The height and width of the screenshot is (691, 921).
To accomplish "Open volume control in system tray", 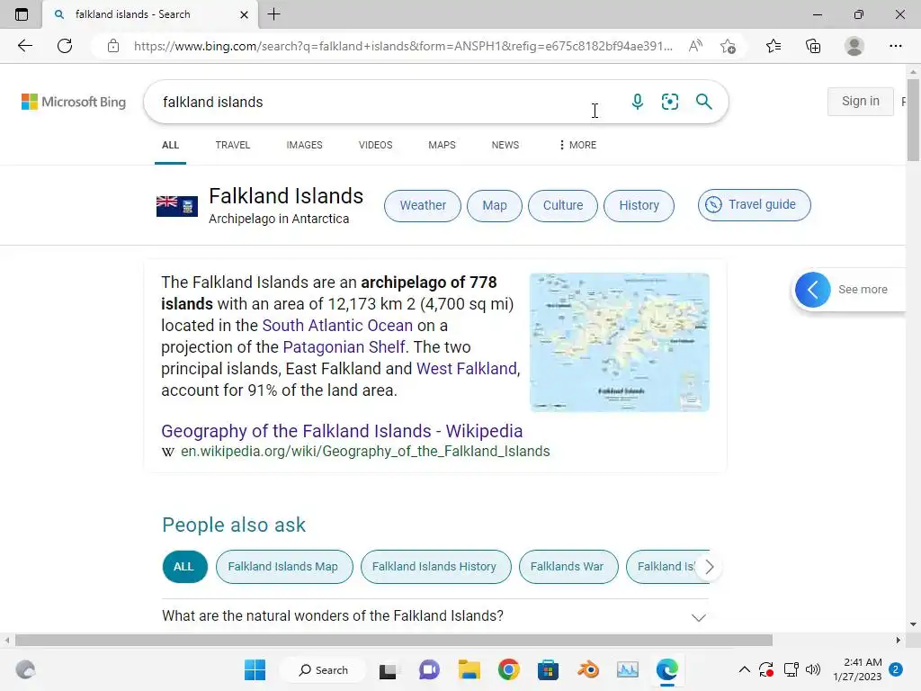I will click(x=813, y=669).
